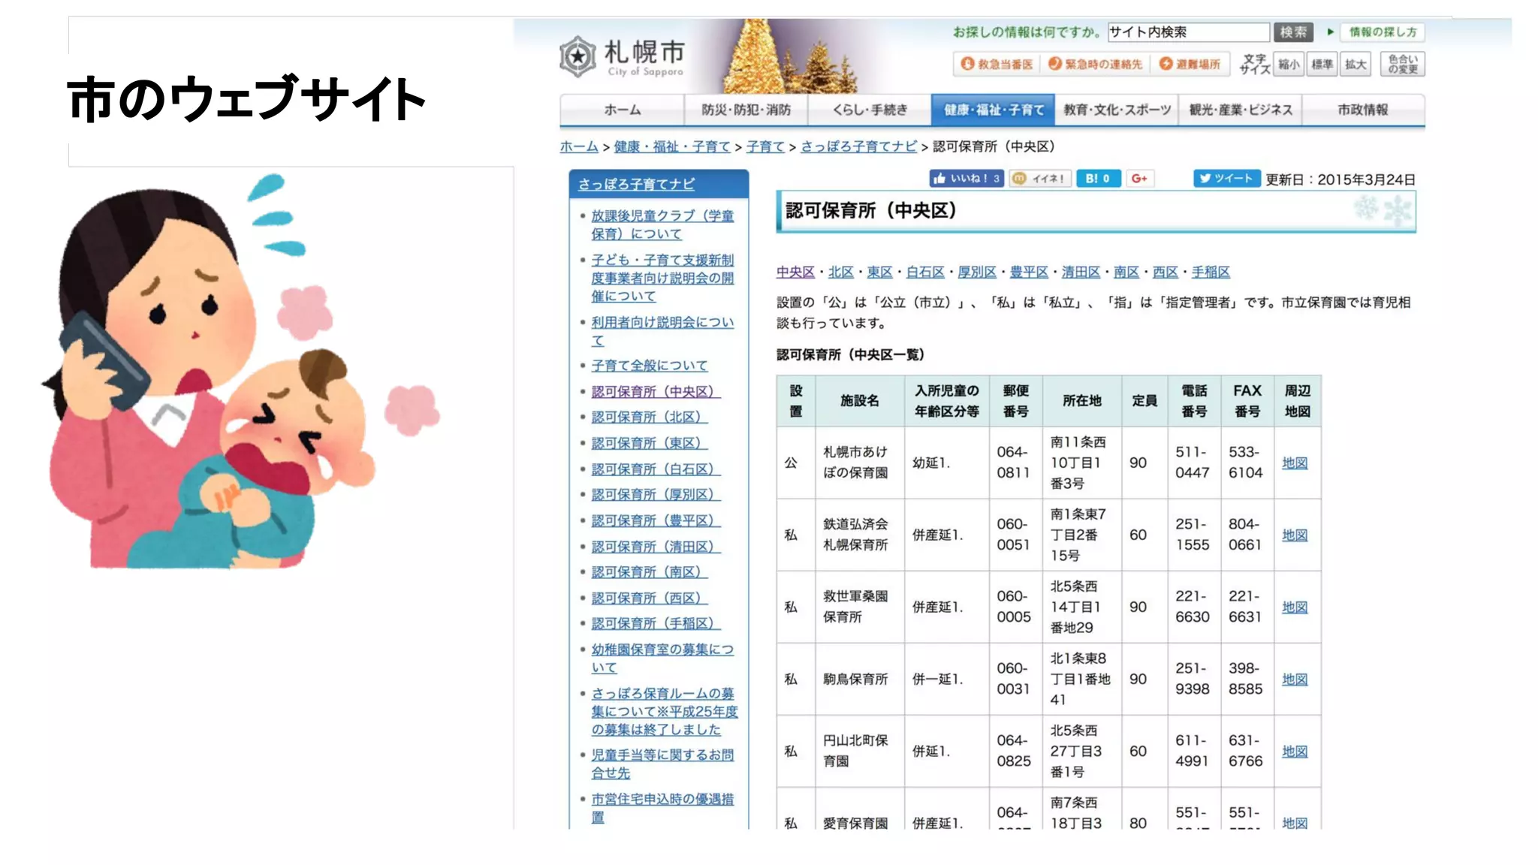Click the ホーム breadcrumb link
Image resolution: width=1538 pixels, height=865 pixels.
(579, 146)
